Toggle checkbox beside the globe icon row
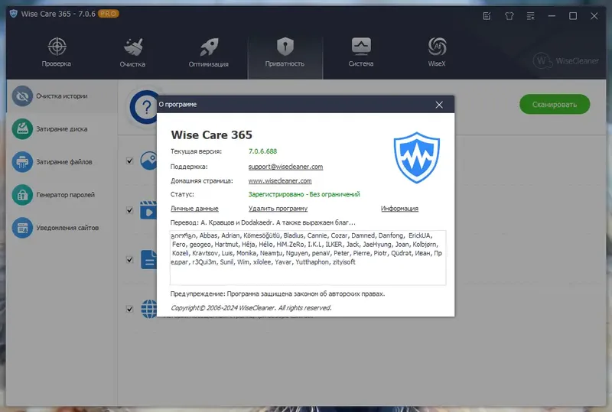 [x=129, y=309]
